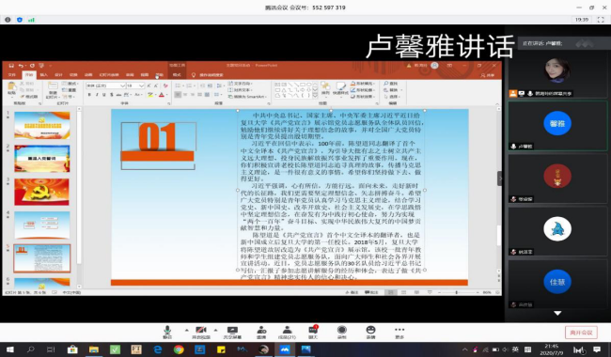611x357 pixels.
Task: Open the Insert tab in PowerPoint ribbon
Action: click(43, 75)
